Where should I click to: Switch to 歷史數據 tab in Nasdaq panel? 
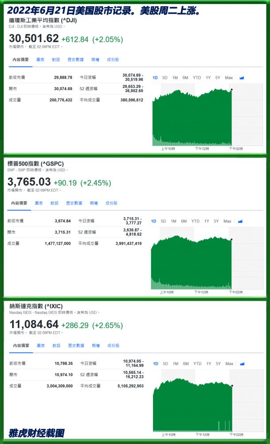76,345
